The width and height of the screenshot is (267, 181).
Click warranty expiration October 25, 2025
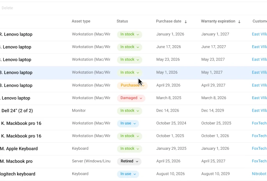[x=216, y=123]
